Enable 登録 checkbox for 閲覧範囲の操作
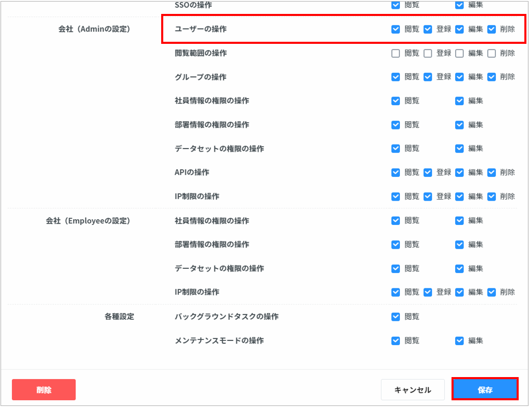Image resolution: width=529 pixels, height=407 pixels. (x=428, y=53)
